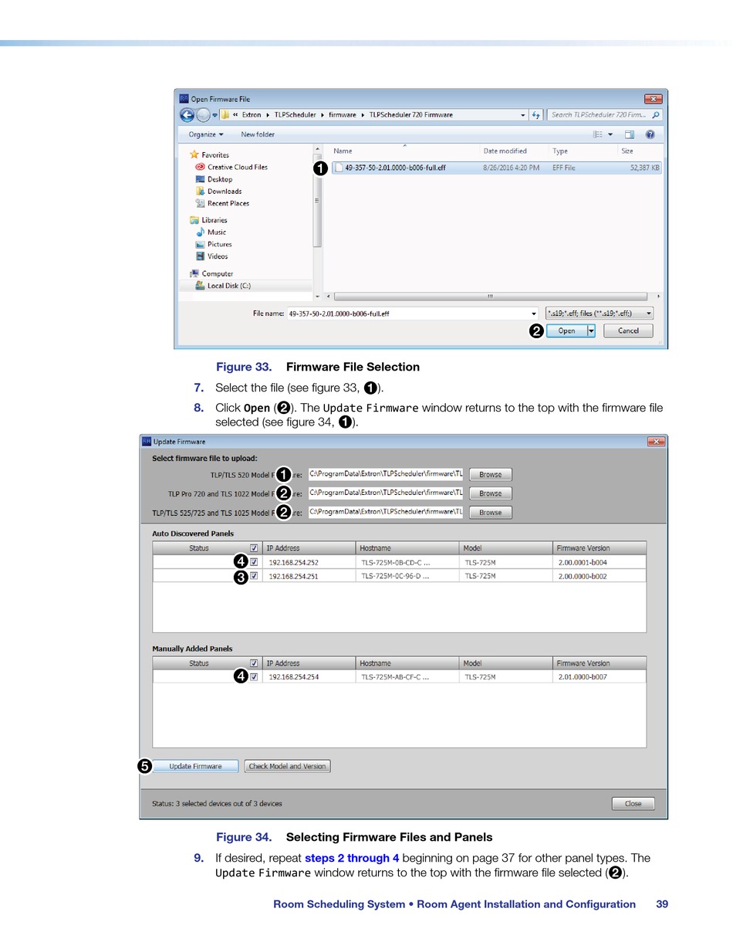Expand the Open button dropdown arrow
The image size is (733, 949).
(591, 330)
